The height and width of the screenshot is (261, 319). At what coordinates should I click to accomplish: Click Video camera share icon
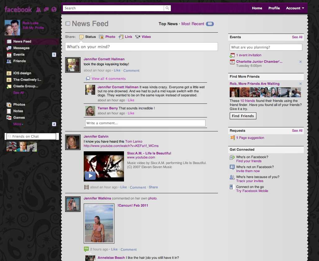(138, 37)
